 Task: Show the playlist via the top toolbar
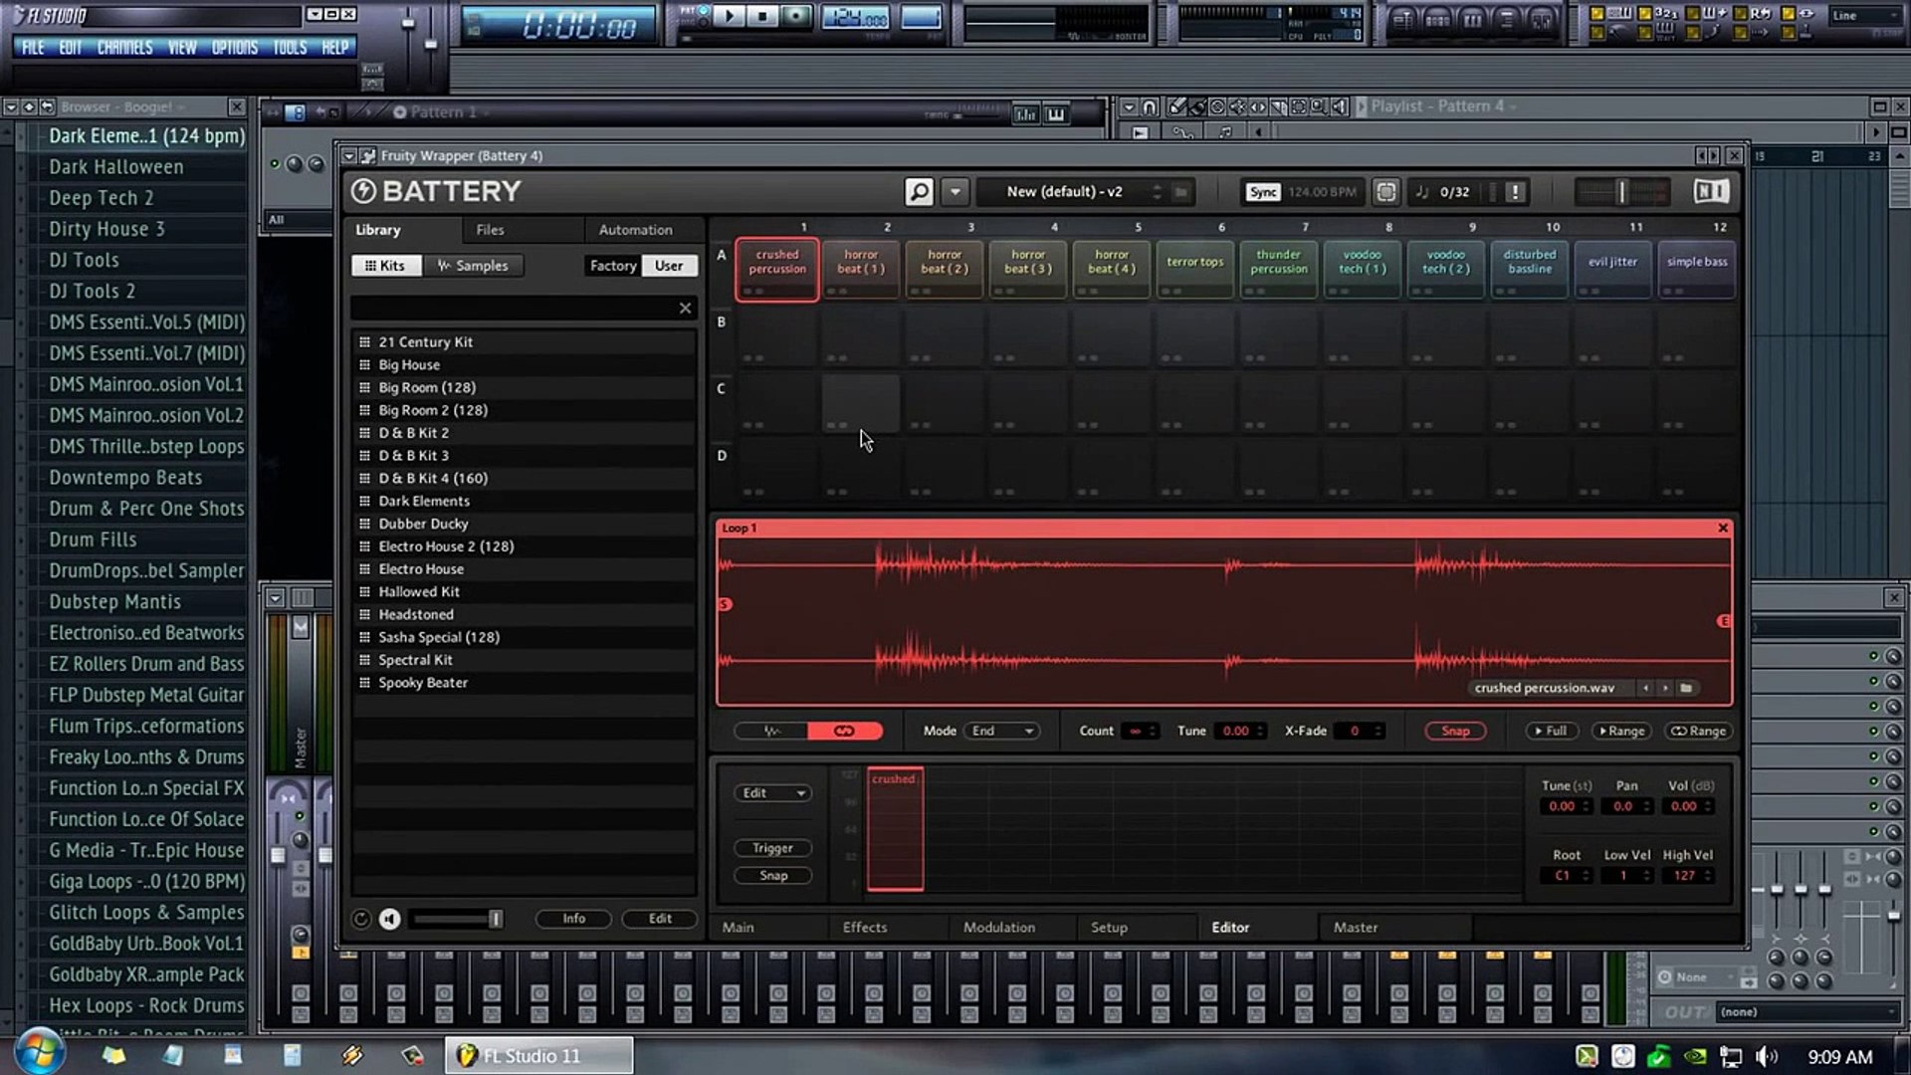point(1403,19)
